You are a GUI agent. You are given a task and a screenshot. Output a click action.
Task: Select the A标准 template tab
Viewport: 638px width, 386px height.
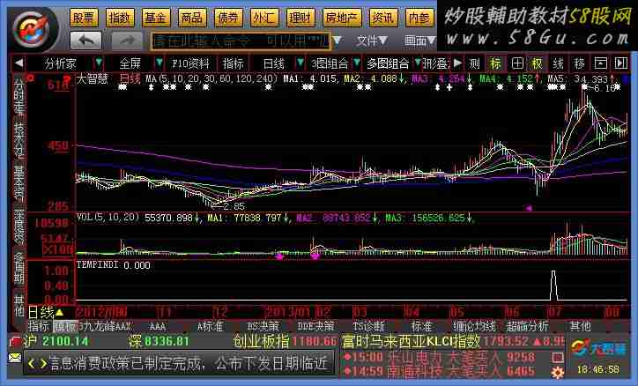(211, 326)
